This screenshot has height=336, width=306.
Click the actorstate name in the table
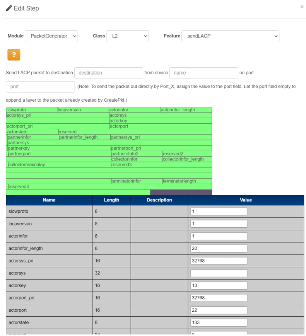click(x=19, y=322)
